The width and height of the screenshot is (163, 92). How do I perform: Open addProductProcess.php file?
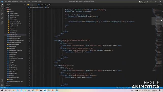[15, 37]
